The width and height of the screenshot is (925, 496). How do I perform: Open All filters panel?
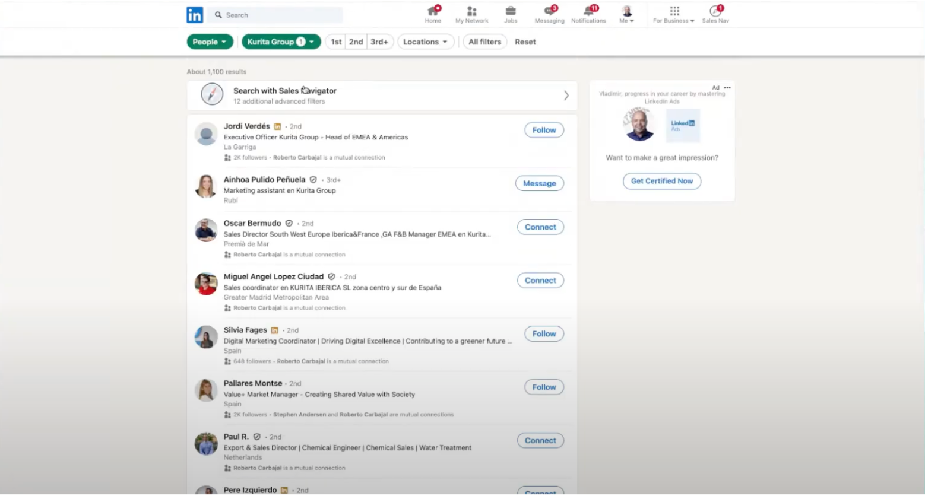click(485, 42)
